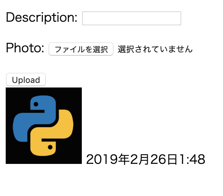Click the eye dot on the blue snake
The height and width of the screenshot is (196, 223).
pyautogui.click(x=36, y=104)
